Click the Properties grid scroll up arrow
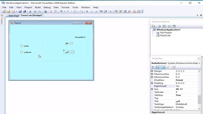This screenshot has height=114, width=203. coord(199,71)
